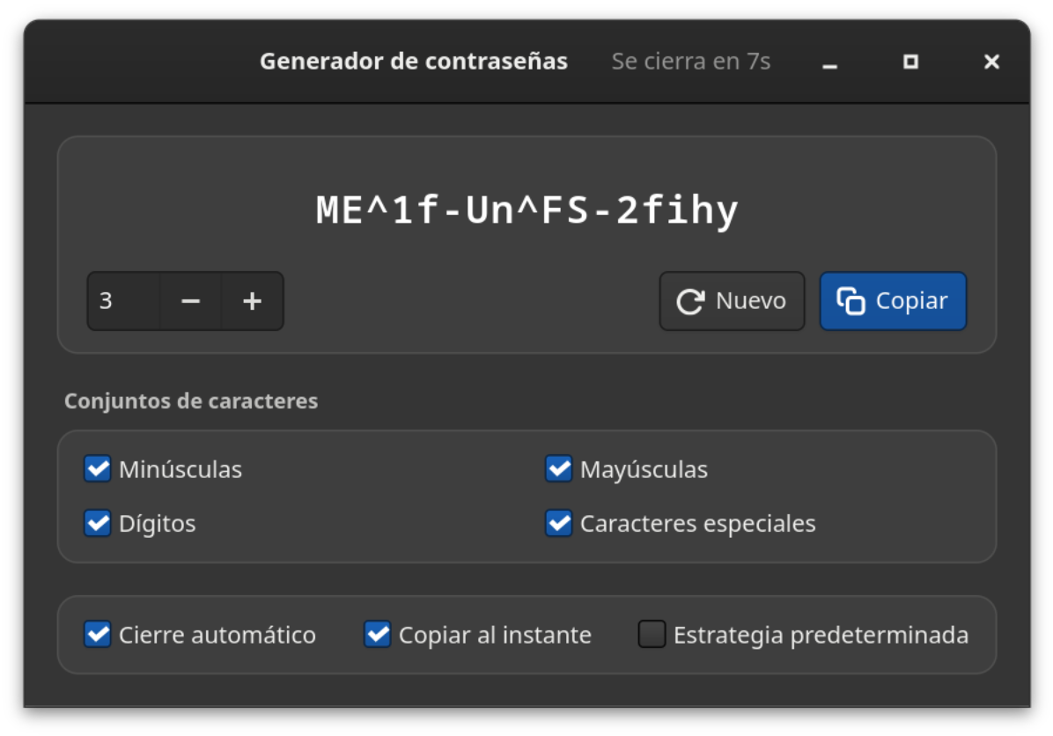1053x736 pixels.
Task: Click the Generador de contraseñas title
Action: [x=414, y=61]
